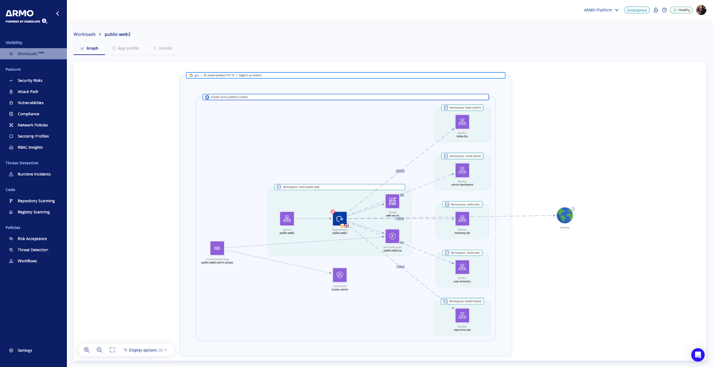Click the red alert badge on deployment

pyautogui.click(x=332, y=212)
